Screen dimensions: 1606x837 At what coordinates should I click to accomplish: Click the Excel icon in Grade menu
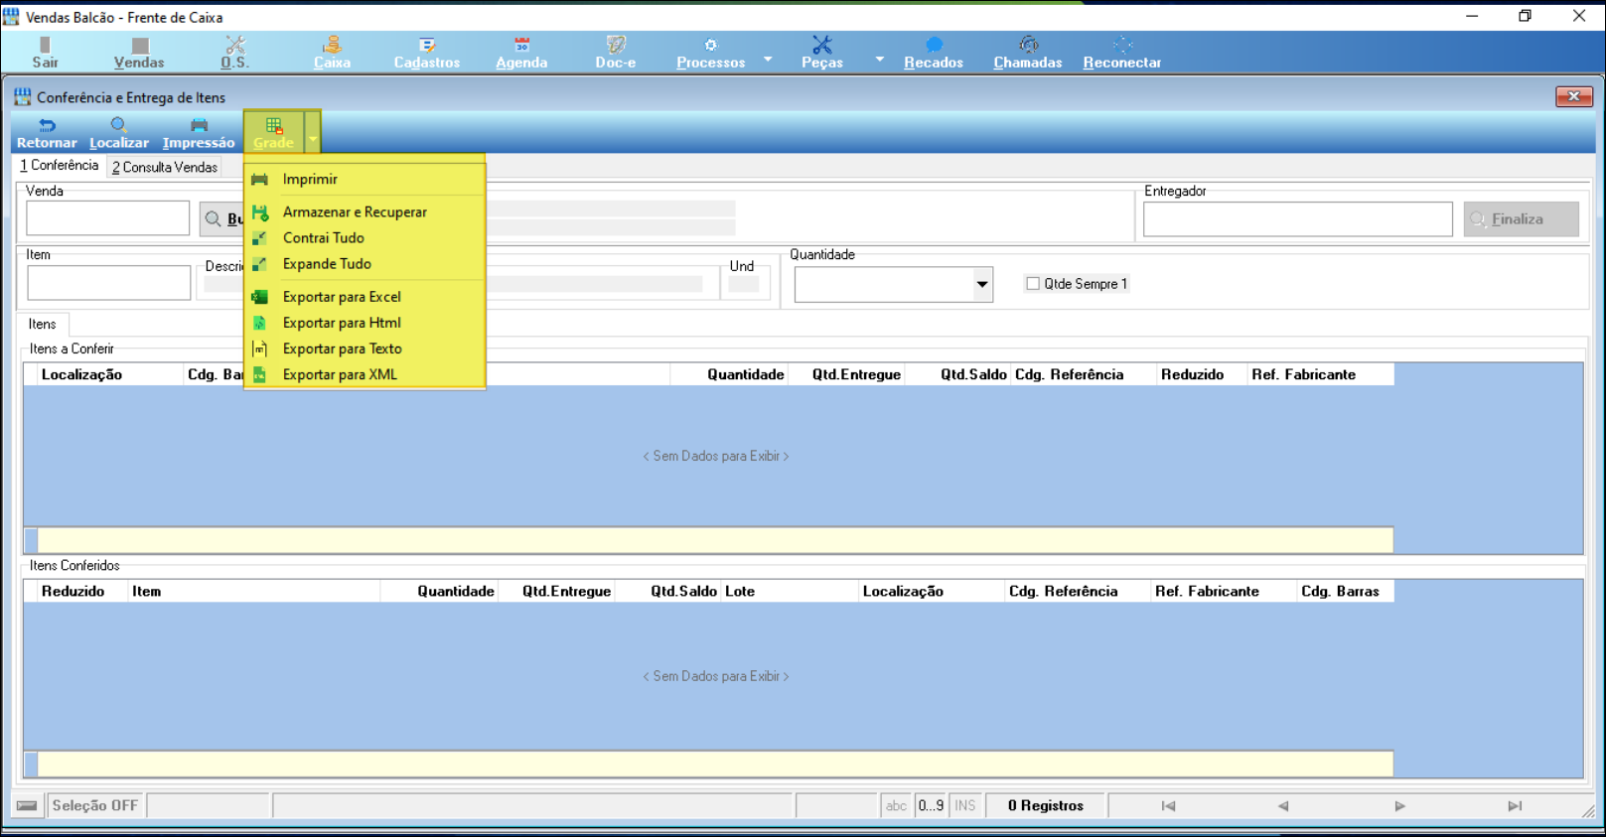259,297
